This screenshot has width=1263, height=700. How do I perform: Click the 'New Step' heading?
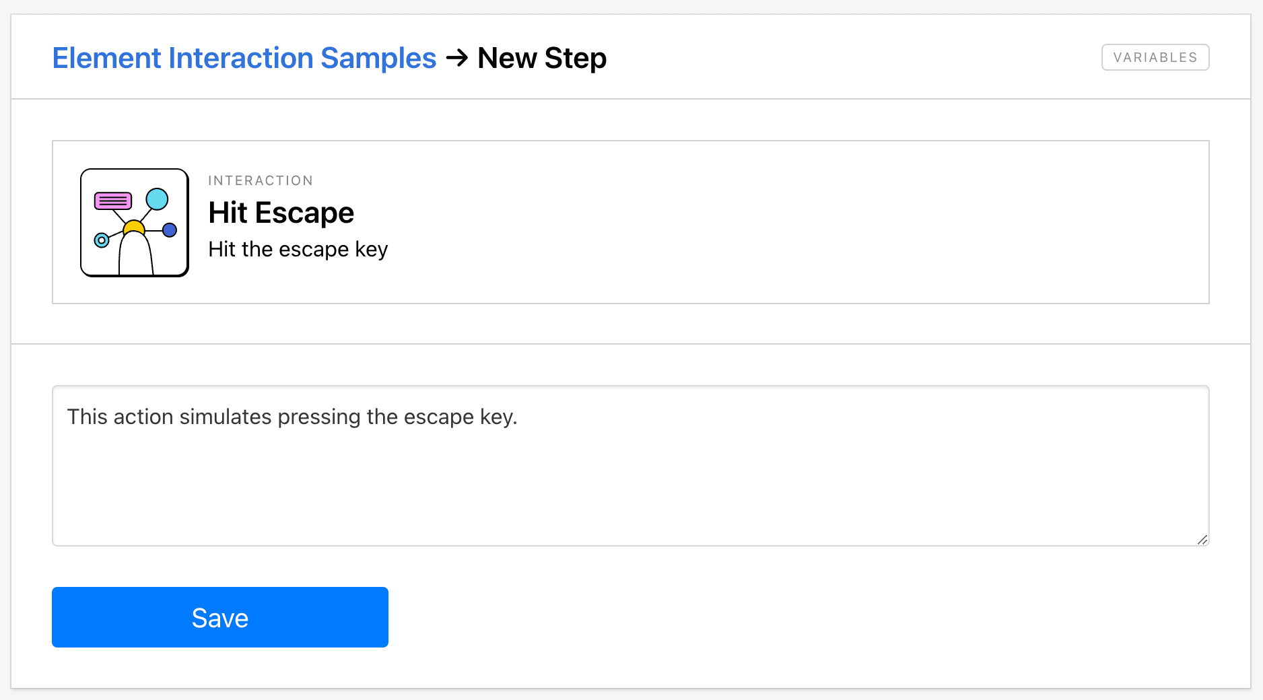coord(542,58)
